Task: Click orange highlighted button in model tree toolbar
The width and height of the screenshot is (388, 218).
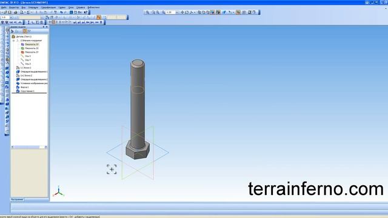Action: 25,31
